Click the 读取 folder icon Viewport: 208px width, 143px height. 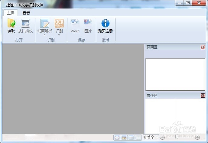click(11, 23)
